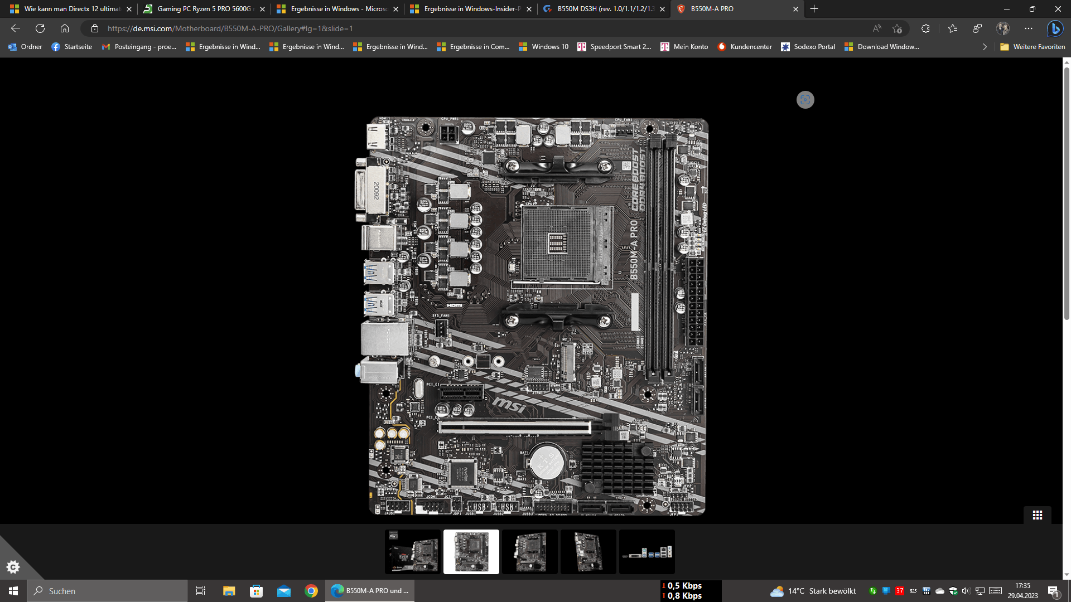The height and width of the screenshot is (602, 1071).
Task: Click the profile avatar icon
Action: [1003, 28]
